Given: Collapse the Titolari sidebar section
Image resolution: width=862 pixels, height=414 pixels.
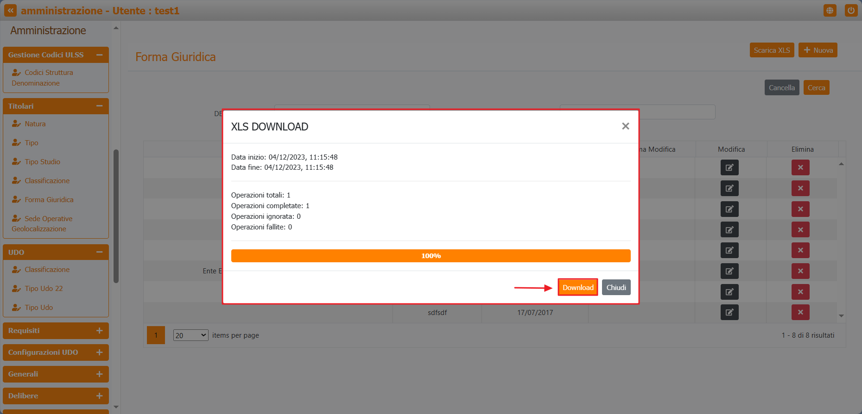Looking at the screenshot, I should (99, 106).
